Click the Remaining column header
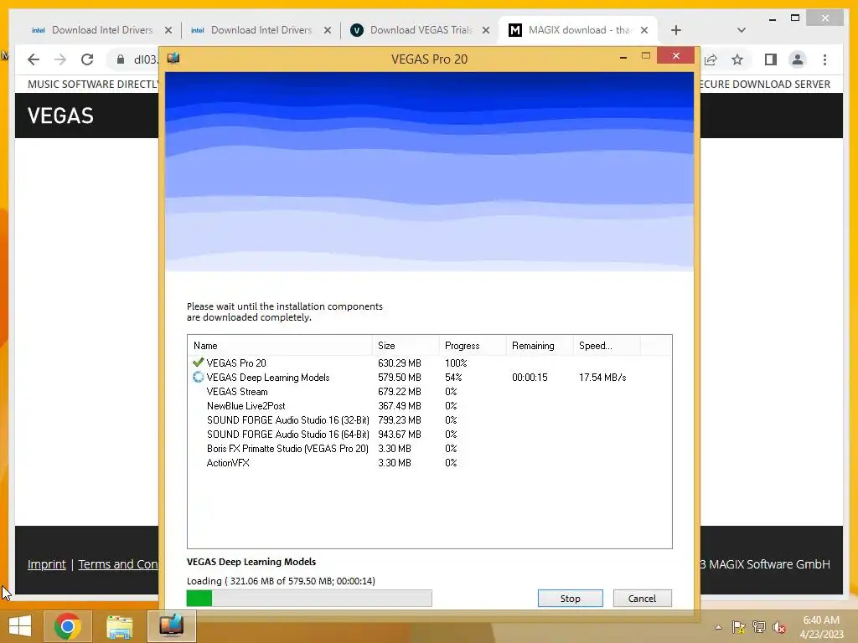 (539, 346)
